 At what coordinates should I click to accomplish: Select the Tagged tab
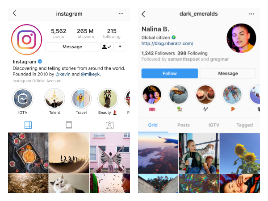pyautogui.click(x=244, y=125)
